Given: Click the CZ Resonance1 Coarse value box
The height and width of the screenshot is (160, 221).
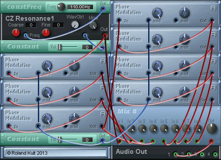Looking at the screenshot, I should click(x=31, y=25).
